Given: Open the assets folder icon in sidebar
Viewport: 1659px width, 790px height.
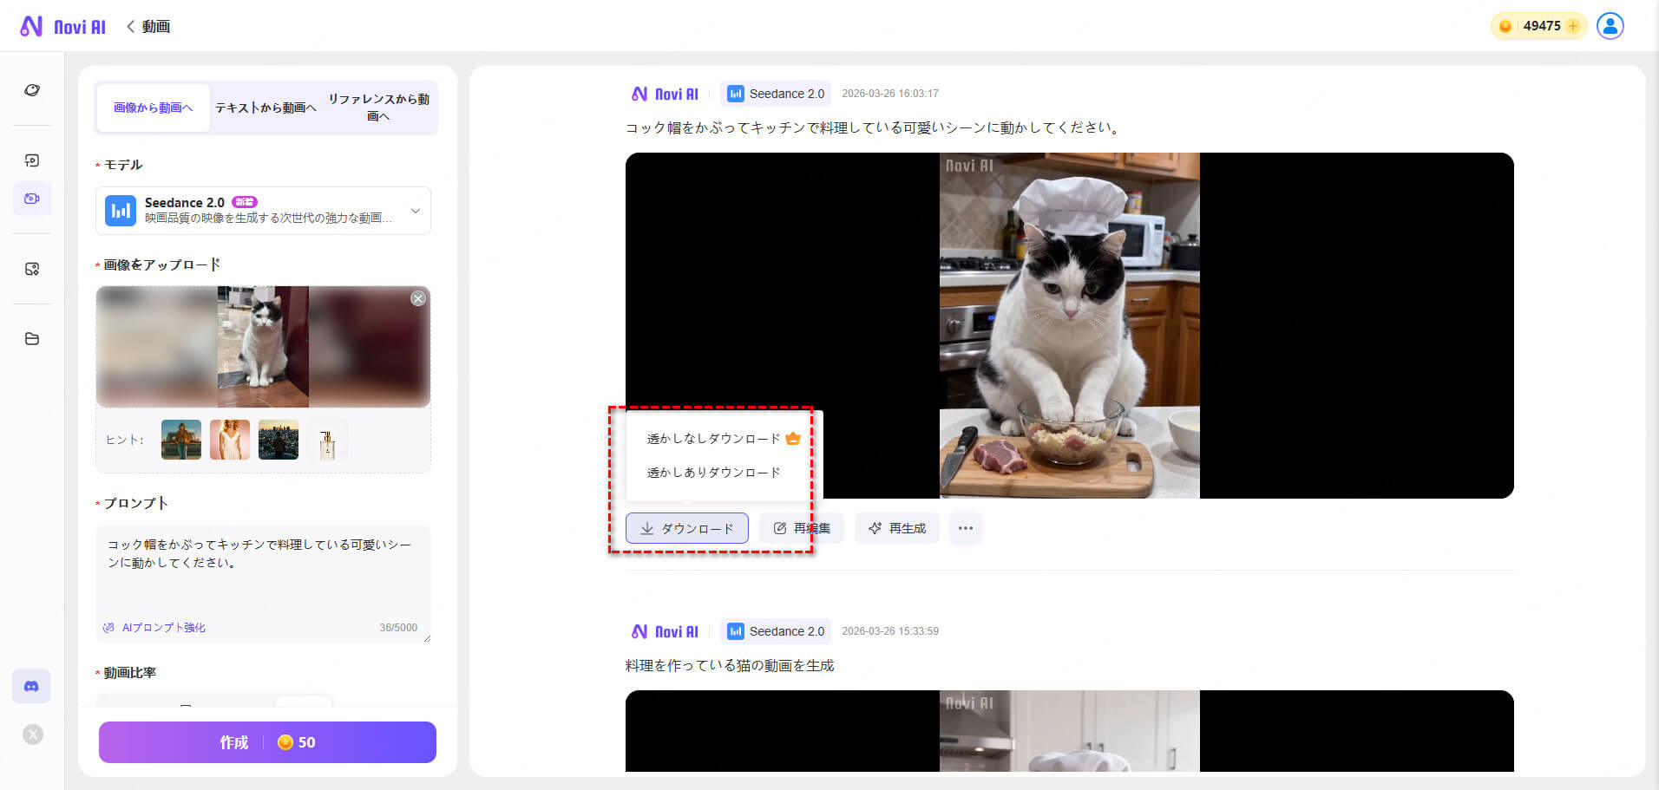Looking at the screenshot, I should coord(32,339).
